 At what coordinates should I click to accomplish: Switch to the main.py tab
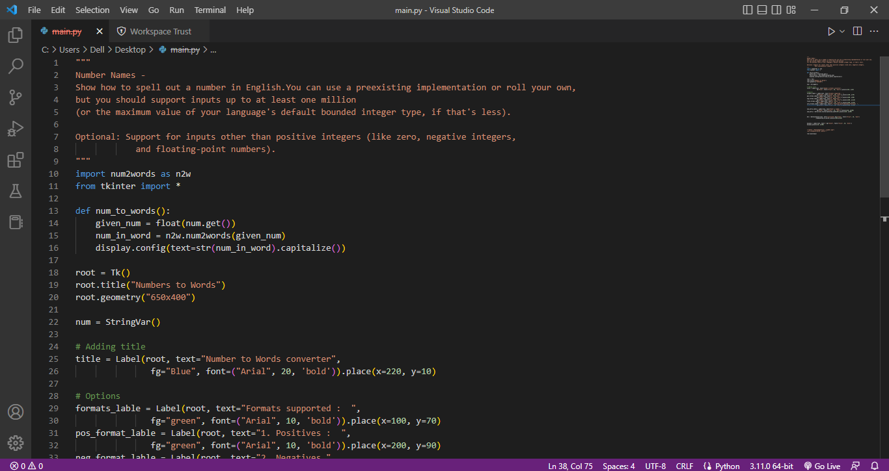pos(67,31)
